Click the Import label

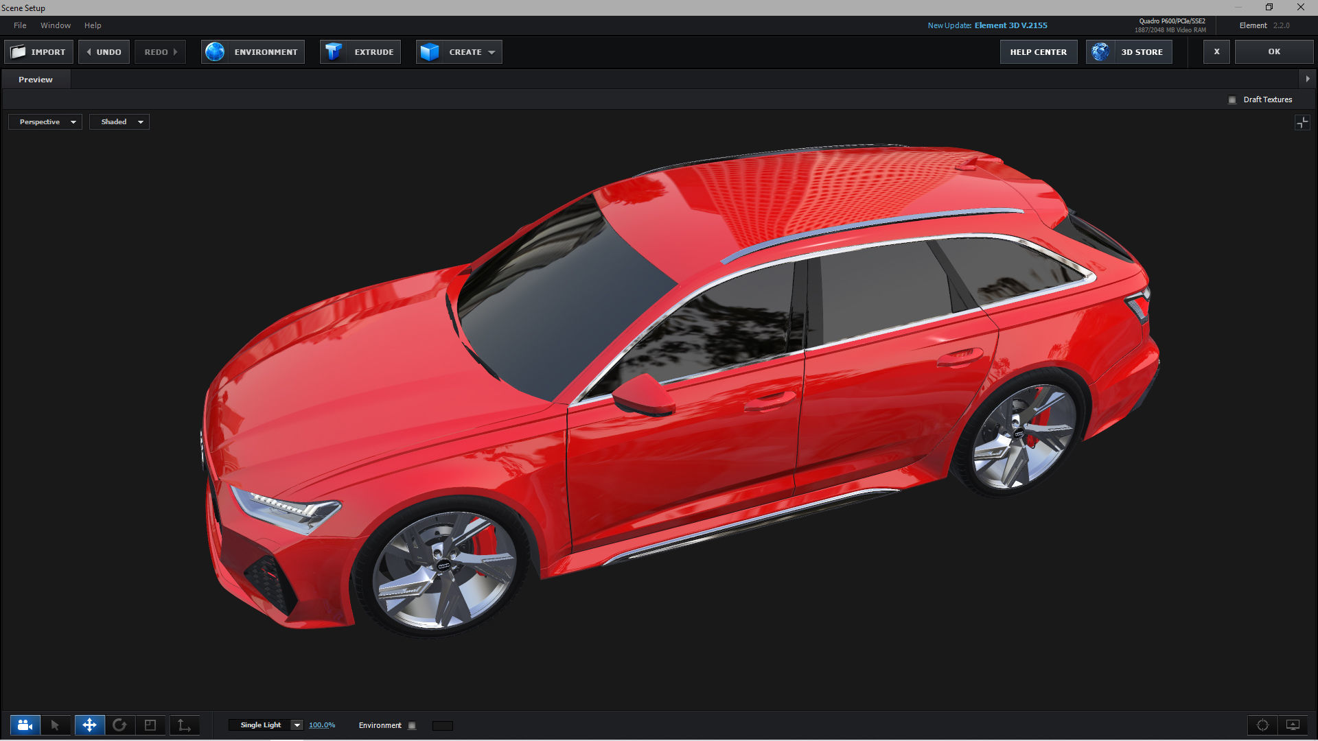click(x=48, y=52)
